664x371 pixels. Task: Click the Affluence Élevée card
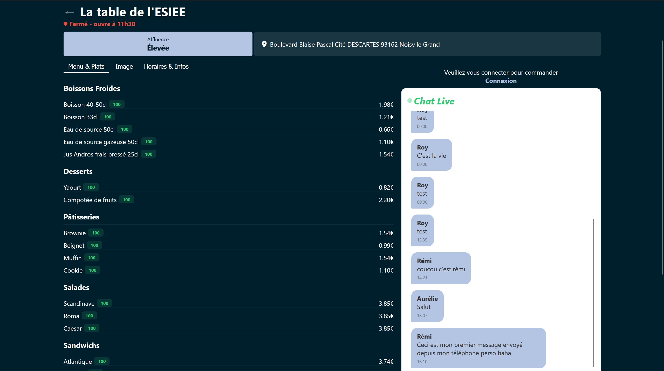click(x=158, y=44)
